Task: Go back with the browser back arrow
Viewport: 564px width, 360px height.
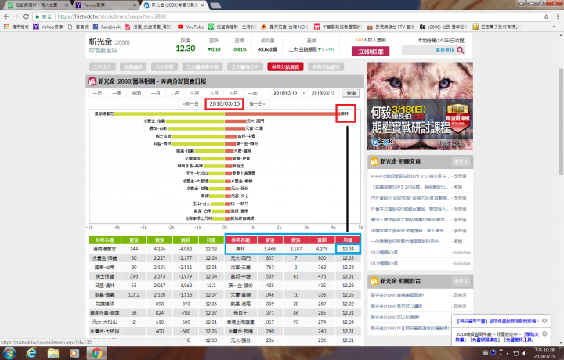Action: (6, 16)
